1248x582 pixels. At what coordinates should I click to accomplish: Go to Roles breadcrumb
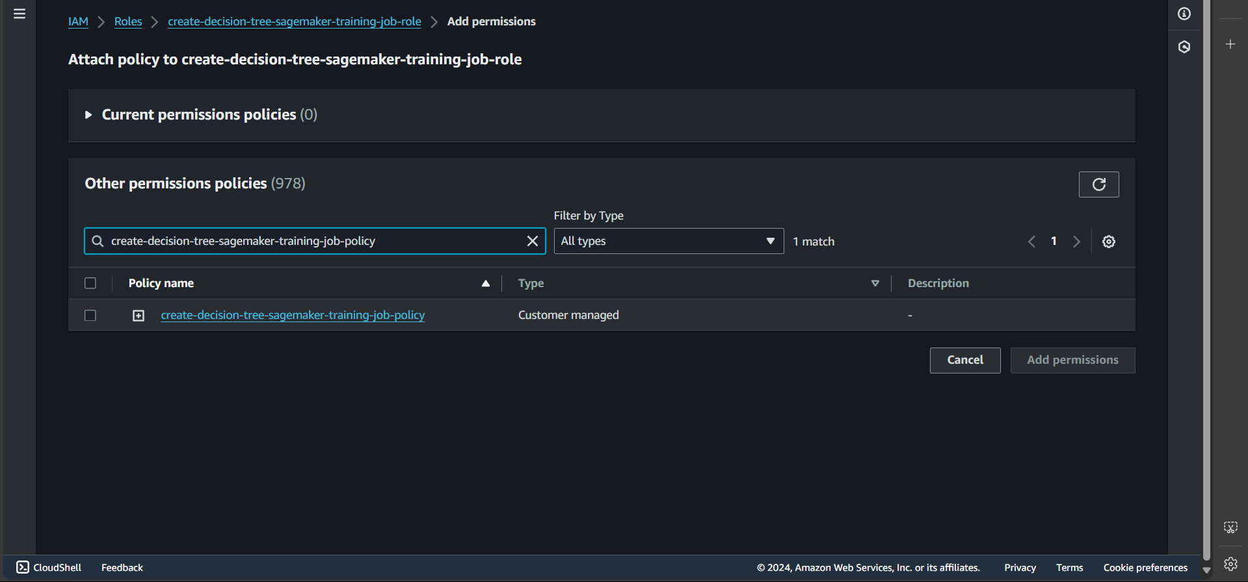pyautogui.click(x=128, y=21)
